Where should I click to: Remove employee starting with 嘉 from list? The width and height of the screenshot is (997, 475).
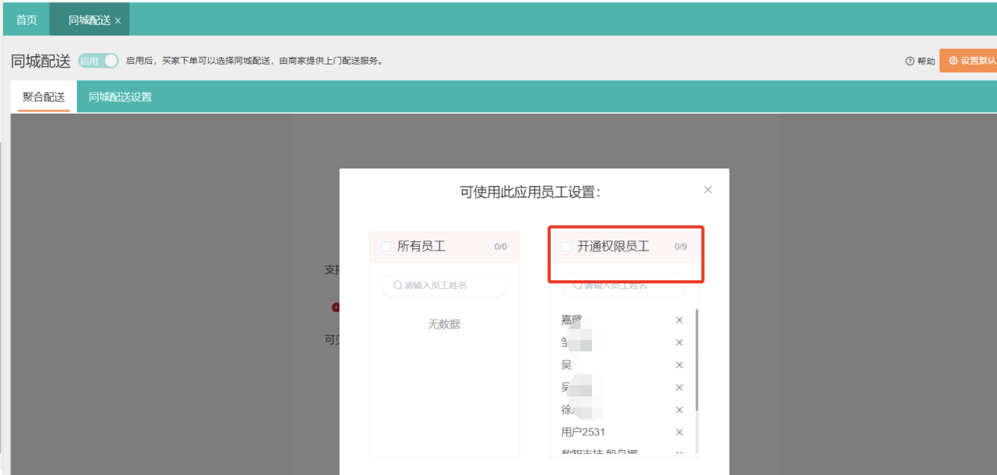pos(679,320)
